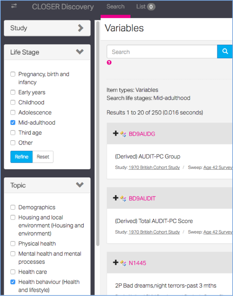Image resolution: width=233 pixels, height=296 pixels.
Task: Switch to the Search tab
Action: [x=115, y=7]
